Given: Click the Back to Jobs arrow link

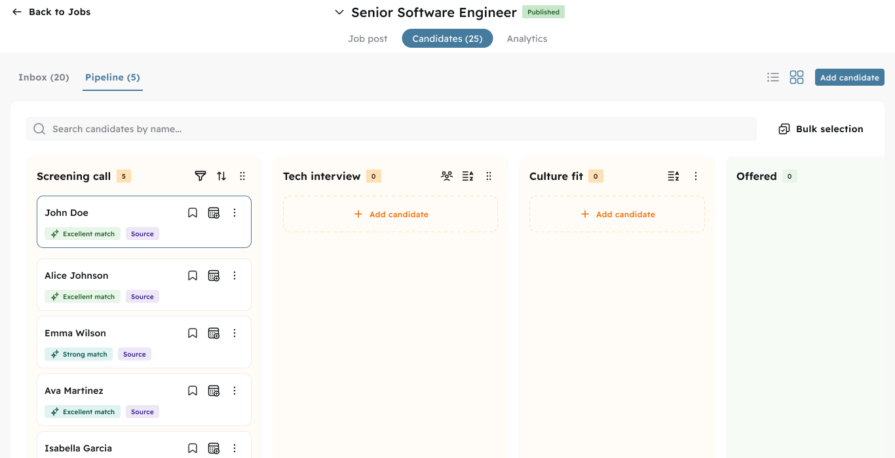Looking at the screenshot, I should pyautogui.click(x=51, y=12).
